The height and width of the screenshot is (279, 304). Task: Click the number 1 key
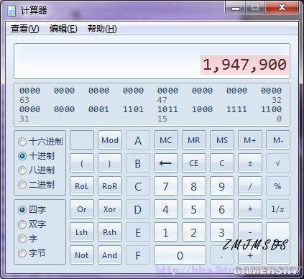pyautogui.click(x=166, y=232)
